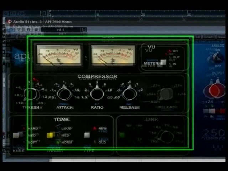This screenshot has width=228, height=171.
Task: Toggle the blue plugin bypass power button
Action: click(11, 30)
